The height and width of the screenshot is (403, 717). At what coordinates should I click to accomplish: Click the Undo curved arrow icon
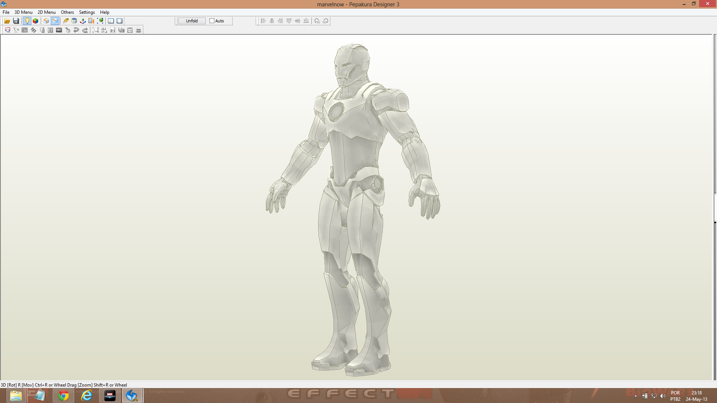click(x=76, y=30)
